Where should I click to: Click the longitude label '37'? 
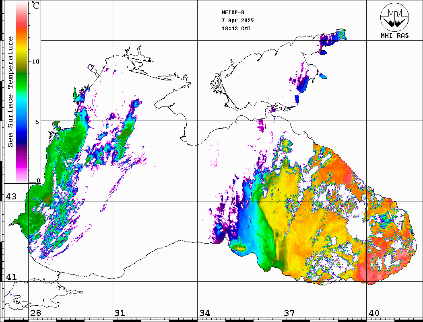(x=289, y=313)
